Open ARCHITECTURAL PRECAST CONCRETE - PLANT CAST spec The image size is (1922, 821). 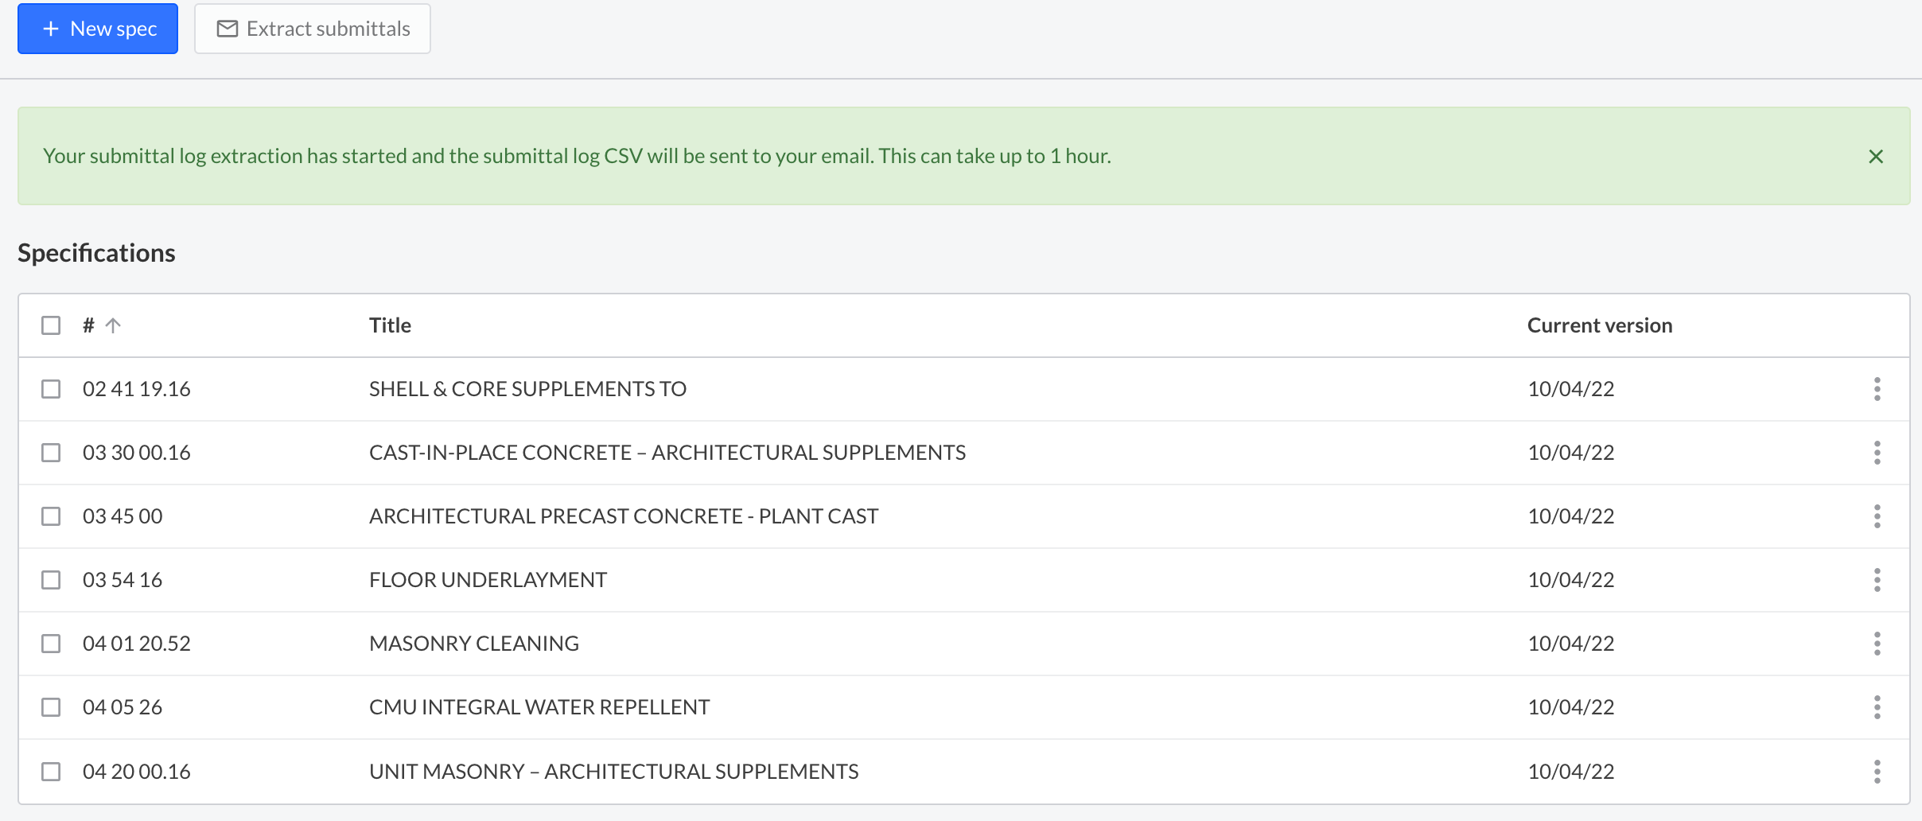pyautogui.click(x=624, y=516)
